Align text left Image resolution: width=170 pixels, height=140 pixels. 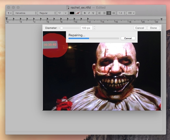click(100, 13)
